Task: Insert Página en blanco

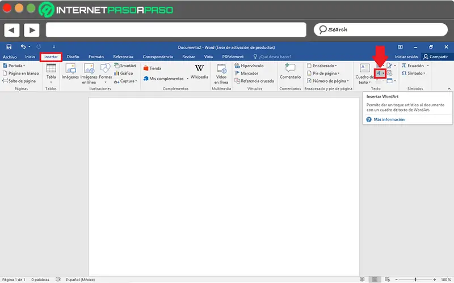Action: coord(20,74)
